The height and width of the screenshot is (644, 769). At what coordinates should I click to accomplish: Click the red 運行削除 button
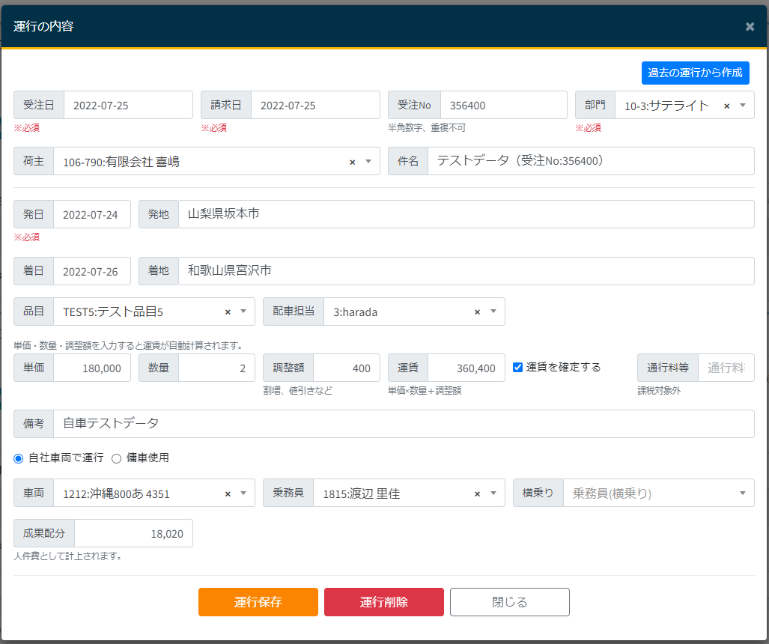coord(383,601)
